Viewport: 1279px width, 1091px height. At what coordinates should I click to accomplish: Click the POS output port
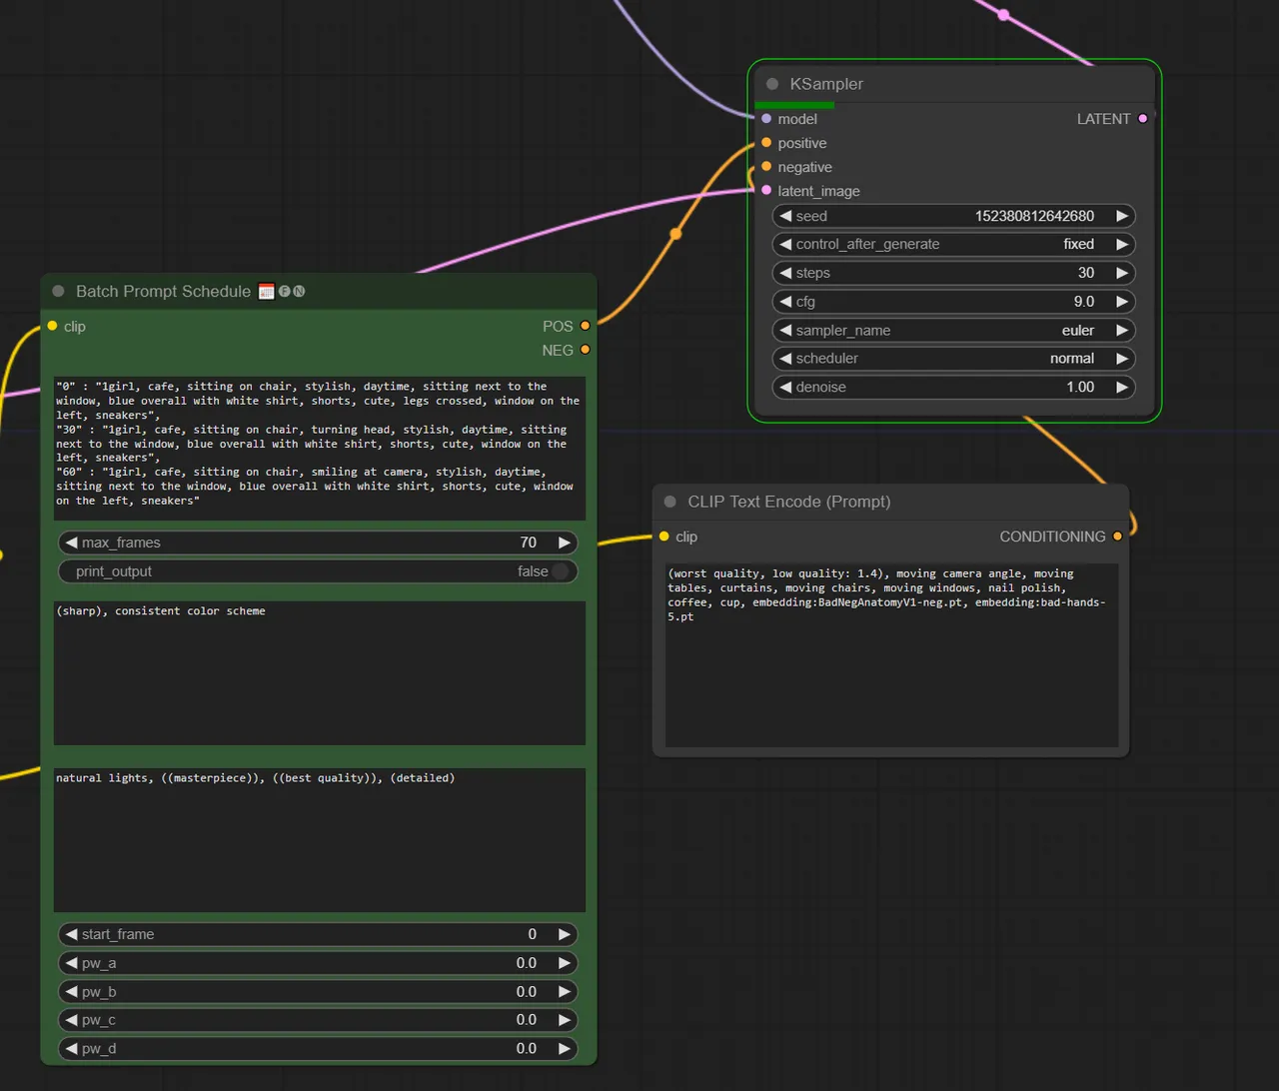coord(585,326)
